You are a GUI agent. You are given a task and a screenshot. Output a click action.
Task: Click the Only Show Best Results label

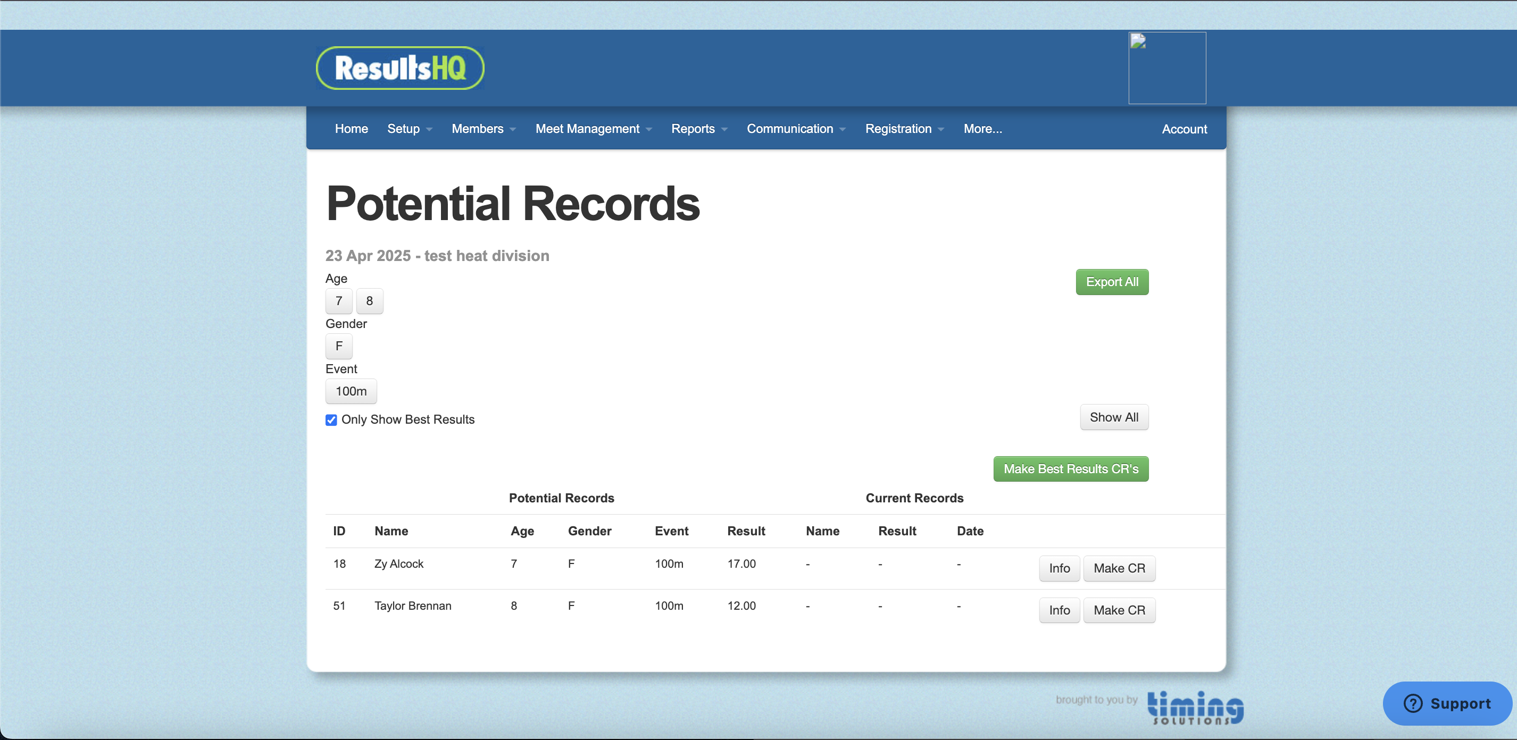tap(407, 420)
